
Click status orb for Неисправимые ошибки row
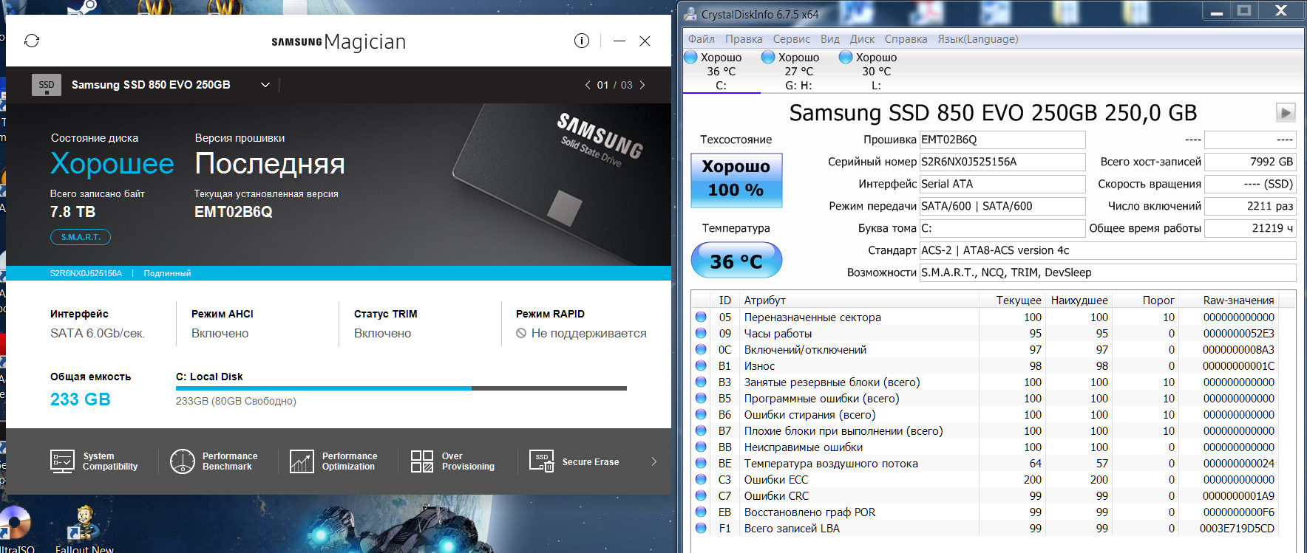click(701, 447)
